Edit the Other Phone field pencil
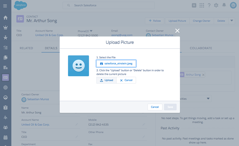The height and width of the screenshot is (146, 239). click(x=144, y=137)
